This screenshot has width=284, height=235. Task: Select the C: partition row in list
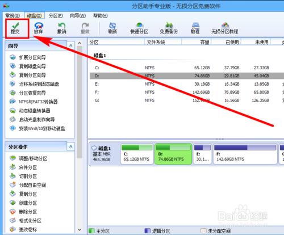[187, 68]
